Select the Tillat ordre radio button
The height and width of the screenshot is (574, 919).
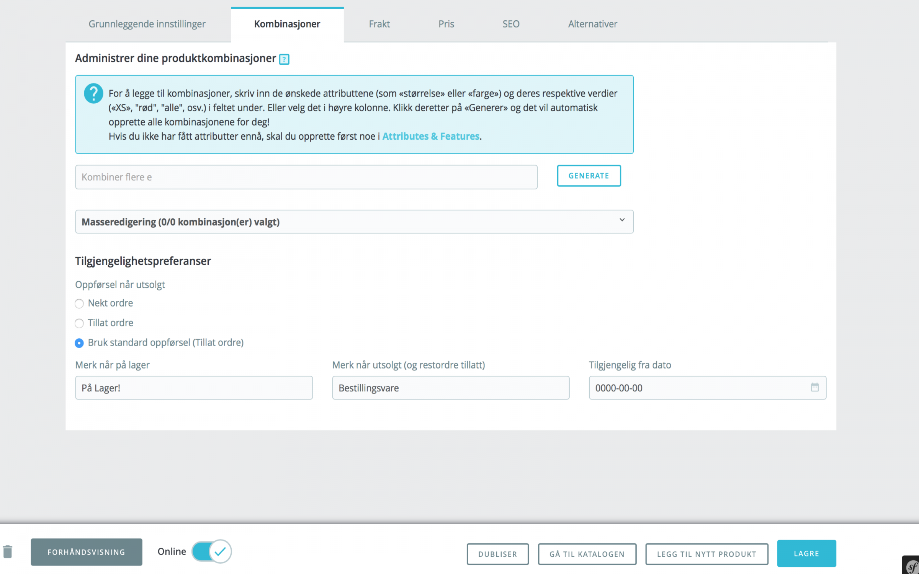79,323
